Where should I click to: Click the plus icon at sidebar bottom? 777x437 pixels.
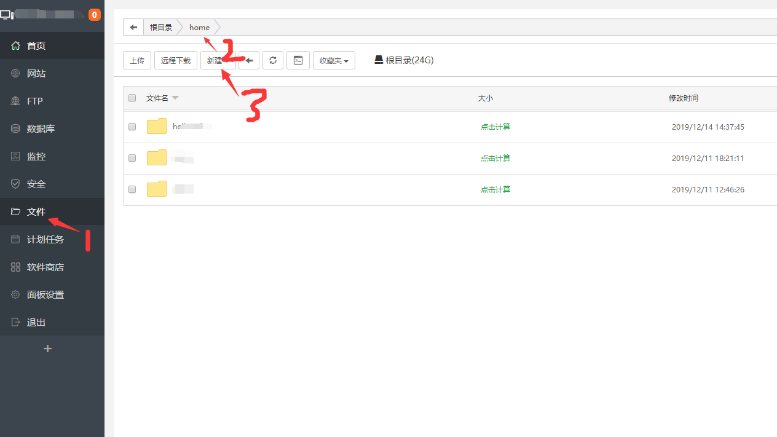pos(48,348)
